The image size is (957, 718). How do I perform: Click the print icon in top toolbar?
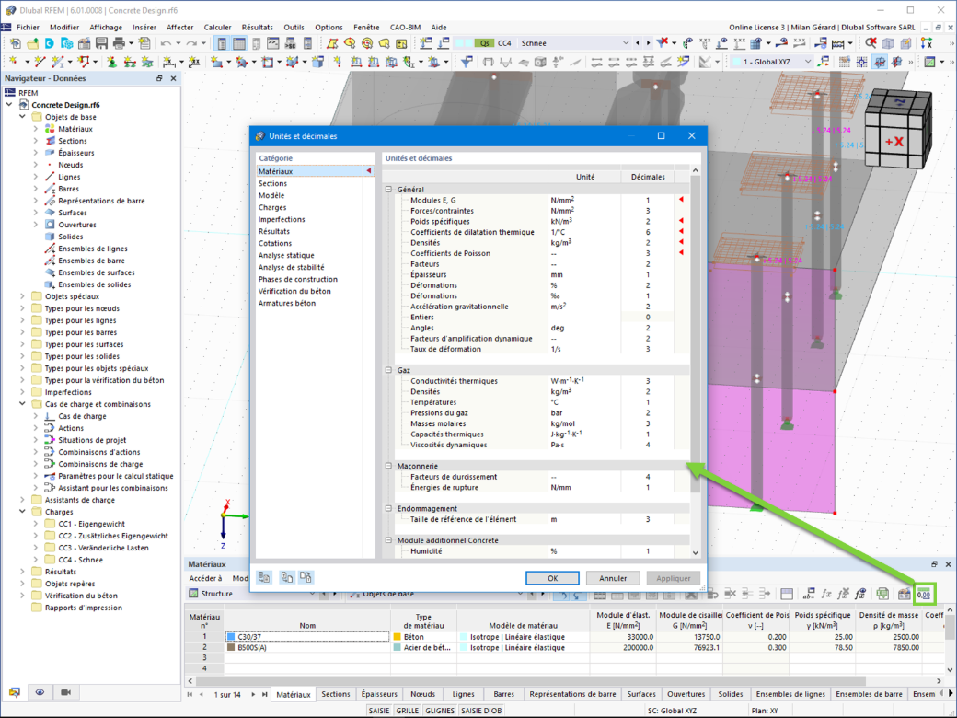click(x=119, y=43)
